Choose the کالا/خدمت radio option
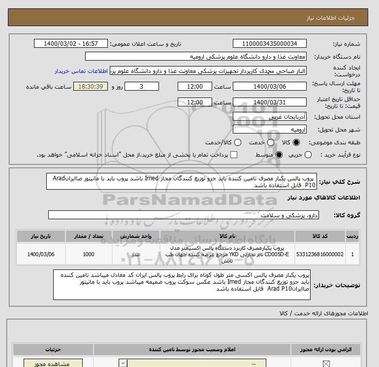 click(237, 142)
